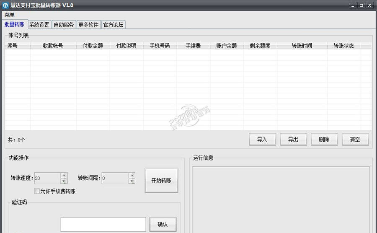Open the 菜单 menu
377x233 pixels.
coord(9,15)
